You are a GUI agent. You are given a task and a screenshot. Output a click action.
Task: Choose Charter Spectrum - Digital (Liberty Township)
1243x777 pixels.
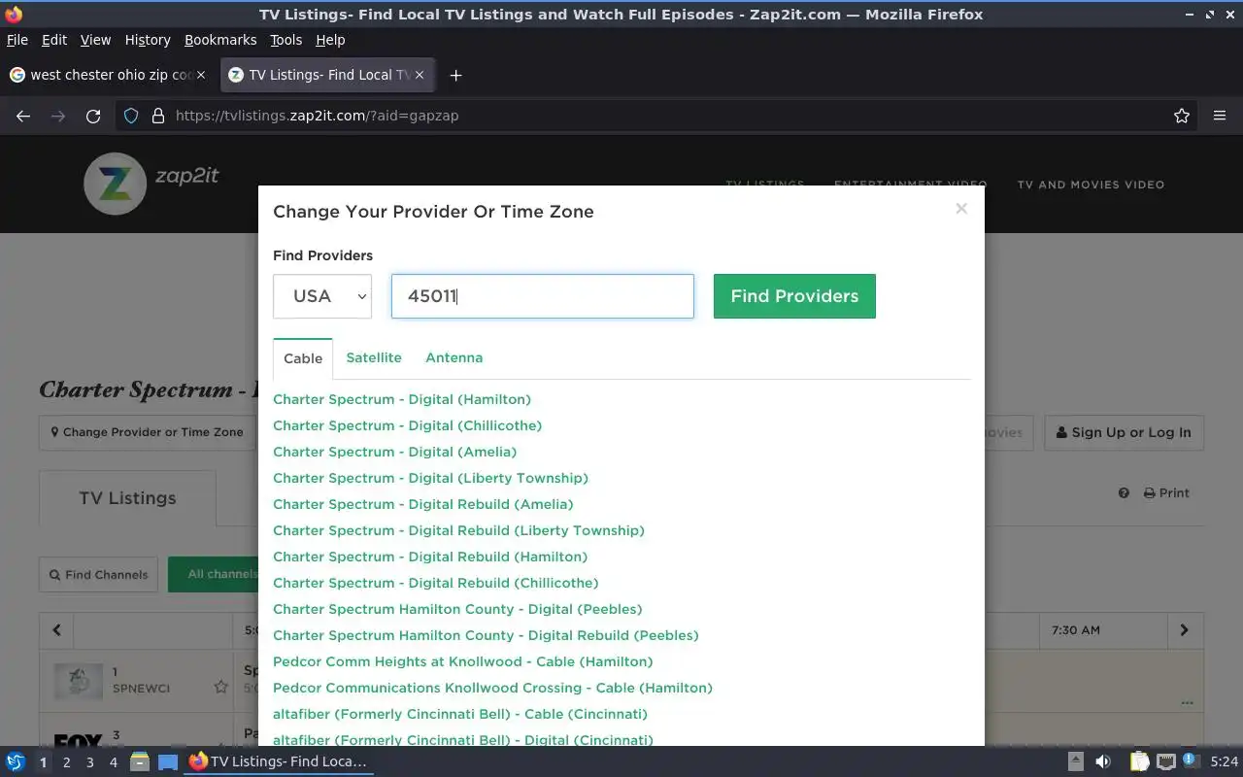pos(430,478)
